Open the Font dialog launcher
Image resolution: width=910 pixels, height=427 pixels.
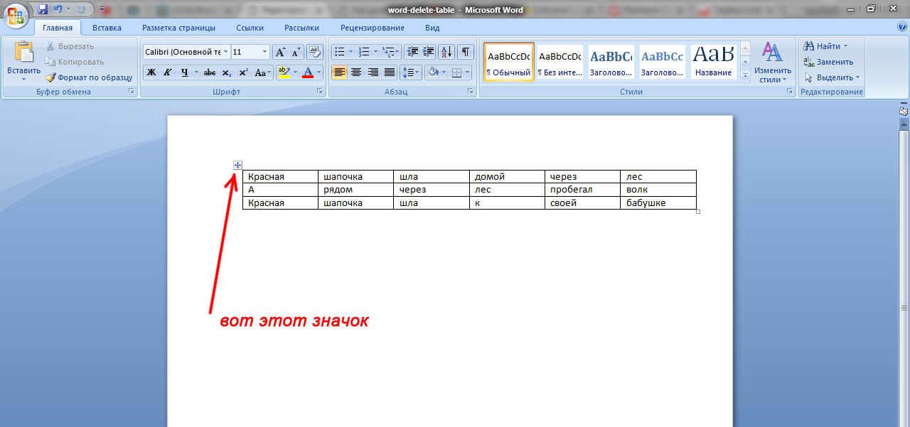pos(320,92)
